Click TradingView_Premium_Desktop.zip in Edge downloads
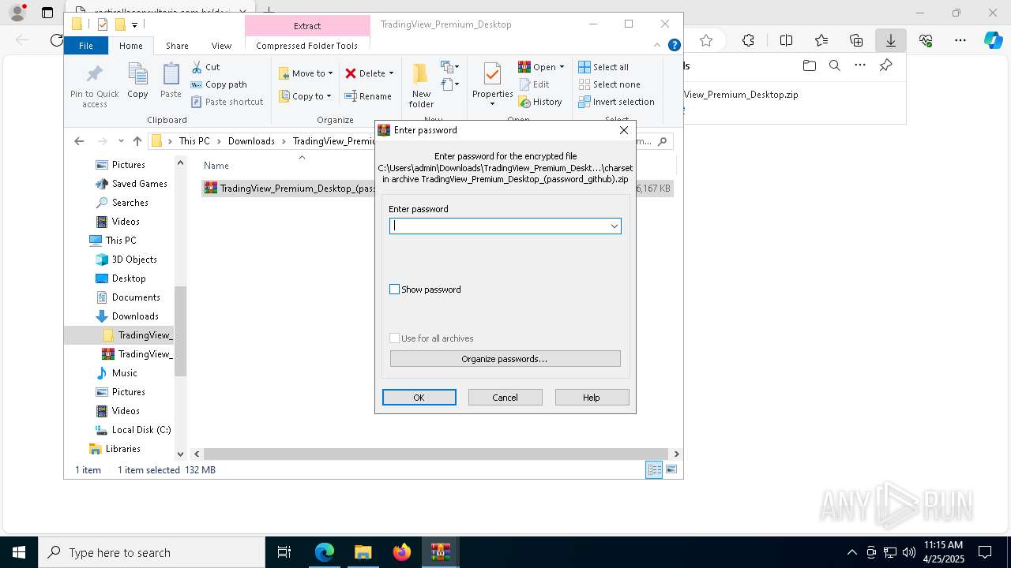This screenshot has height=568, width=1011. 741,95
